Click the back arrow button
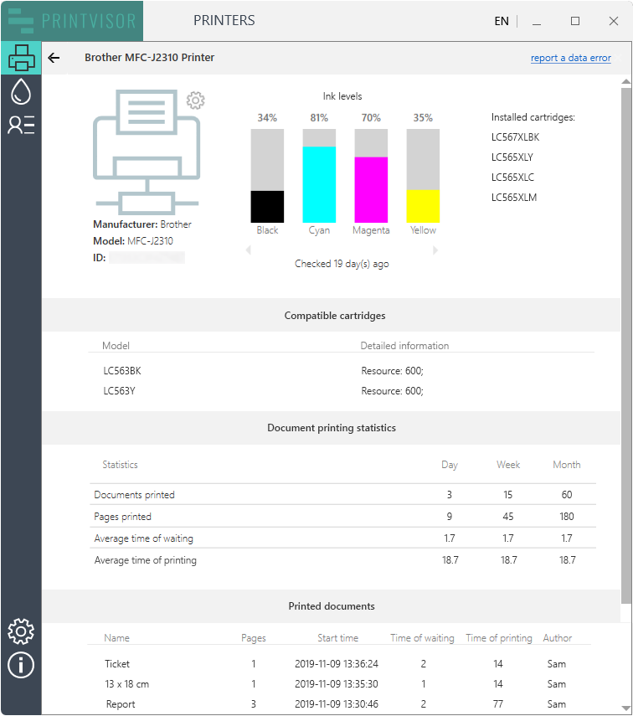Screen dimensions: 633x716 [54, 58]
